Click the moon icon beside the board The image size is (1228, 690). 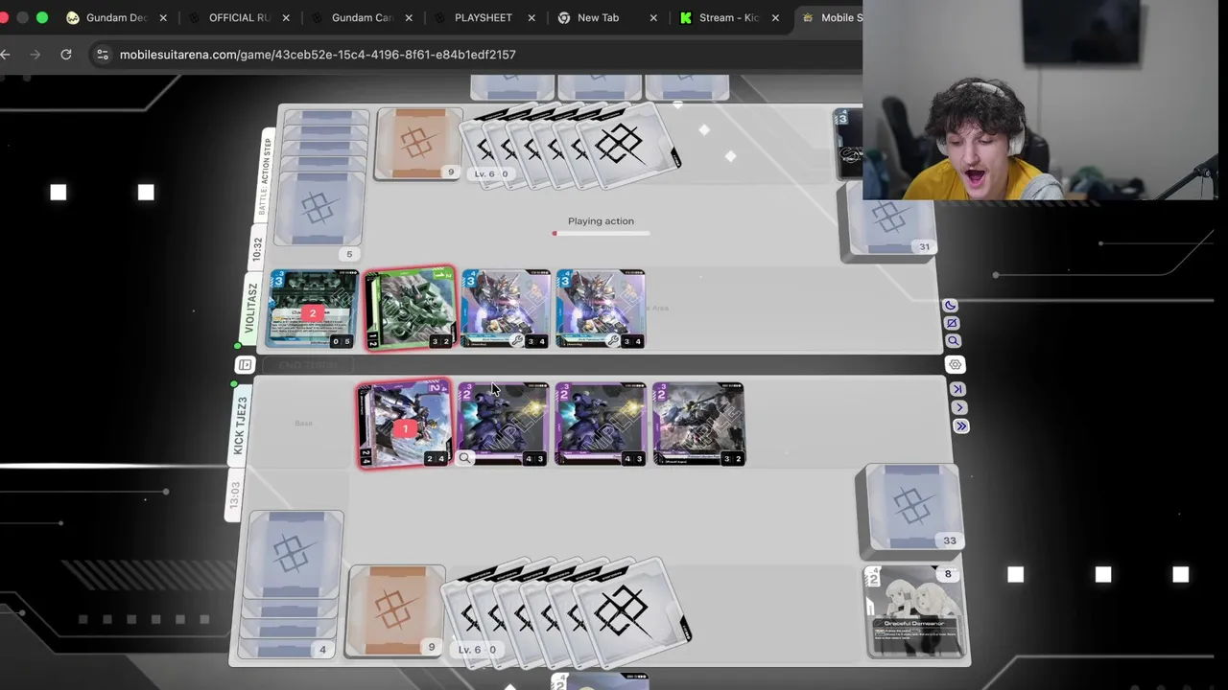(950, 306)
